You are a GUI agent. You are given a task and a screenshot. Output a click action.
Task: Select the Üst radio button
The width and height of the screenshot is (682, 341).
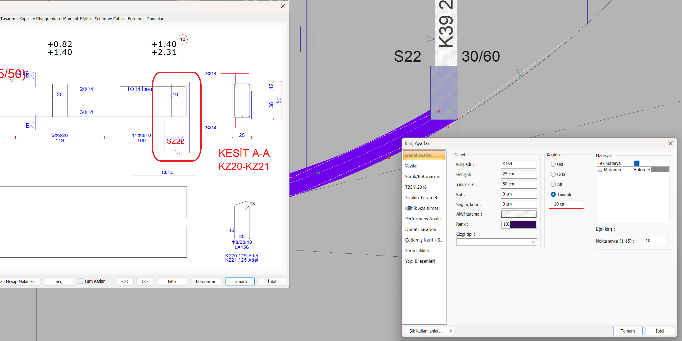[553, 164]
